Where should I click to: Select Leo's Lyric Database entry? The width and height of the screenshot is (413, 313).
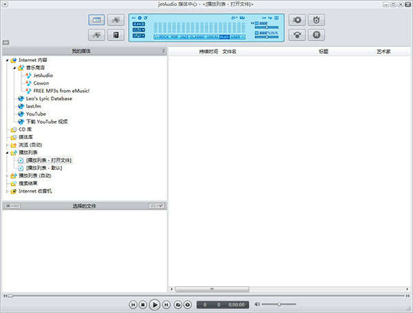(49, 99)
